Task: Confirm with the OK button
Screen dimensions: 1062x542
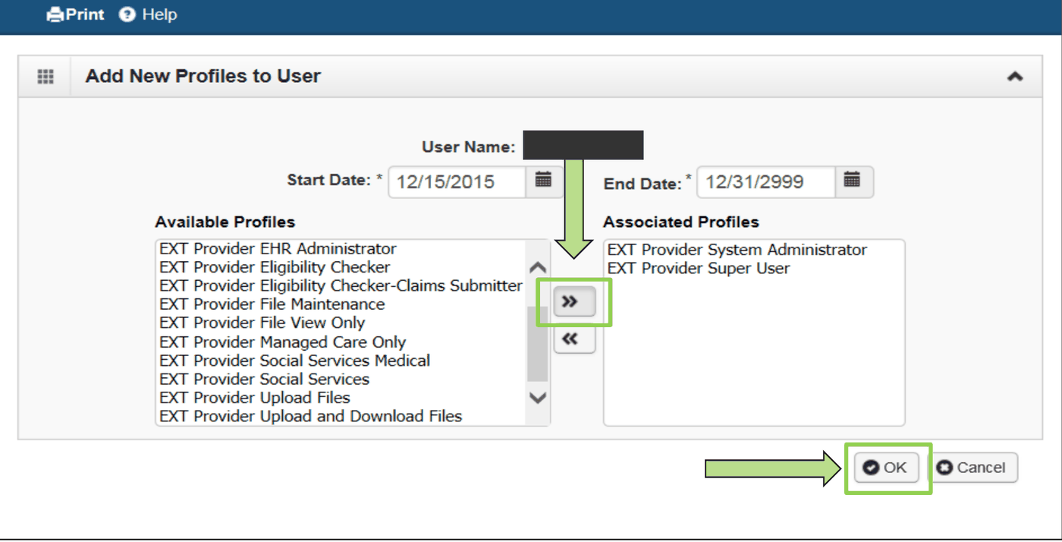Action: click(887, 468)
